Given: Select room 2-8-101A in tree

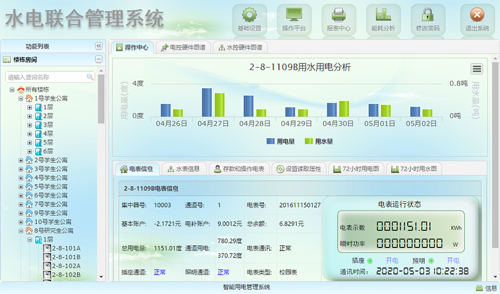Looking at the screenshot, I should [66, 248].
